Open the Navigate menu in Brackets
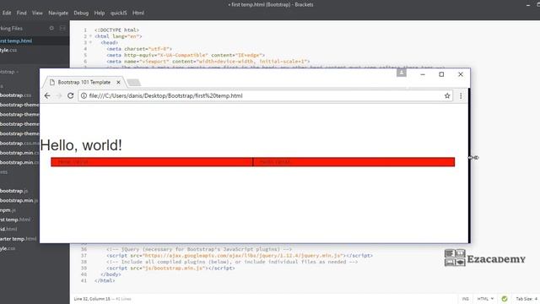Screen dimensions: 540x304 (58, 13)
